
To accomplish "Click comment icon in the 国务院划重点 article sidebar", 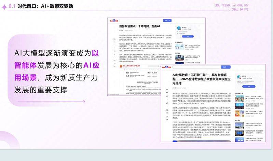I will coord(114,45).
